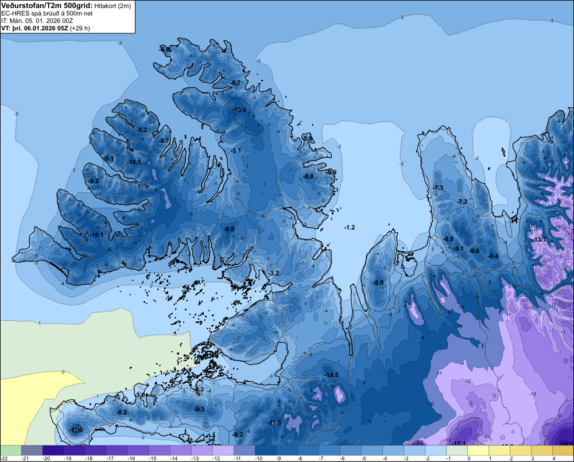574x462 pixels.
Task: Click the yellow legend swatch labeled 0
Action: [478, 450]
